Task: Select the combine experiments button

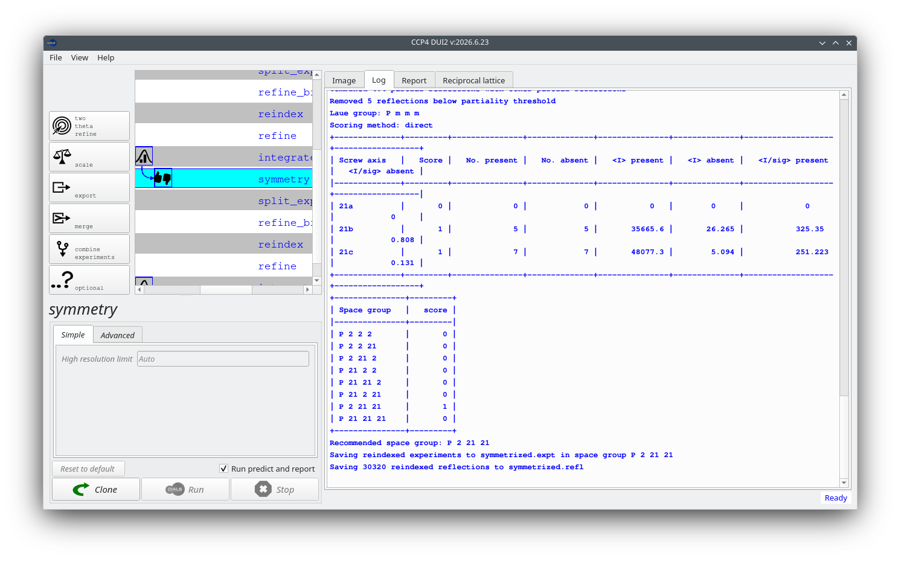Action: 89,249
